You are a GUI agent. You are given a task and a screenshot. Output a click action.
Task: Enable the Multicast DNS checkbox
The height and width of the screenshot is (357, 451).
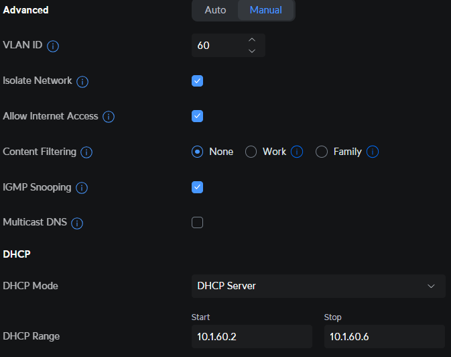coord(197,223)
